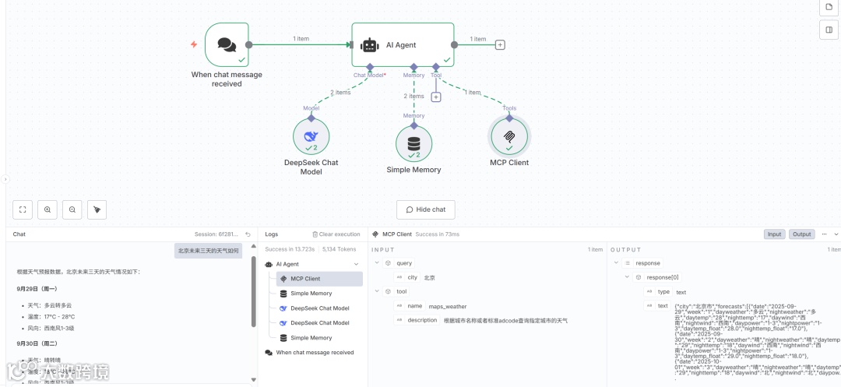The image size is (841, 387).
Task: Select the When chat message received log
Action: pyautogui.click(x=314, y=352)
